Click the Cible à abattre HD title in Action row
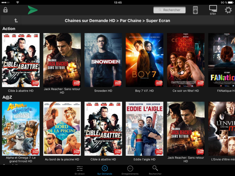 (21, 91)
